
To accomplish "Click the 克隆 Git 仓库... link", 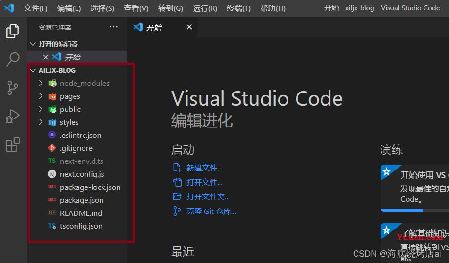I will click(211, 212).
